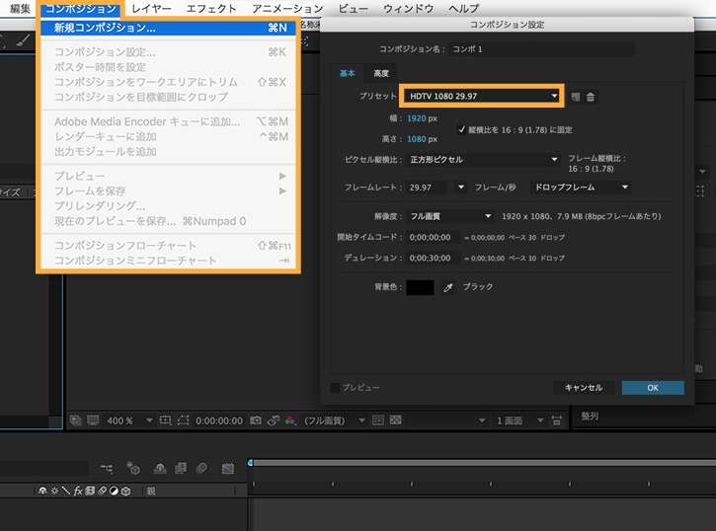
Task: Click the always preview this view icon
Action: 76,420
